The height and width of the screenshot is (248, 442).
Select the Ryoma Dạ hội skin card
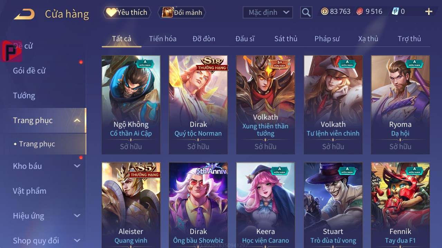[400, 105]
